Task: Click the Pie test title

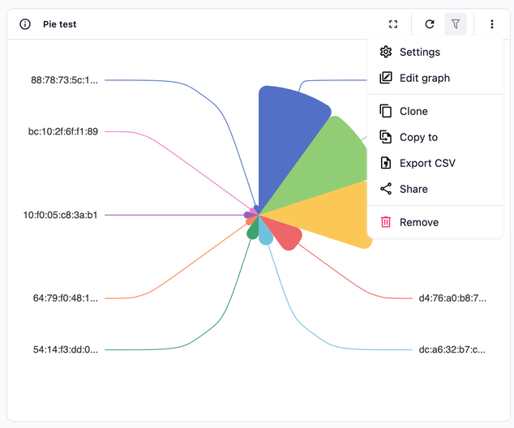Action: coord(60,24)
